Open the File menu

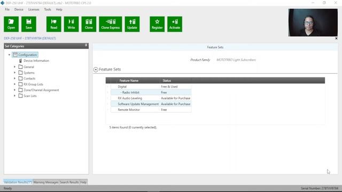[x=7, y=10]
